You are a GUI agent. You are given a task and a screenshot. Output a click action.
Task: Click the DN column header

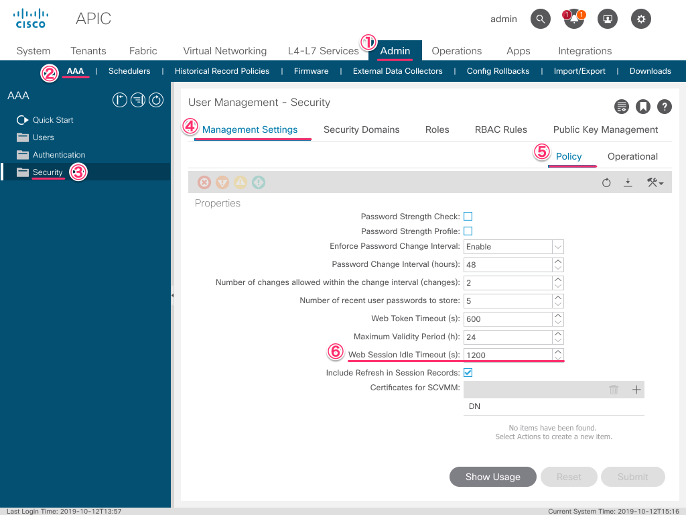(x=474, y=406)
